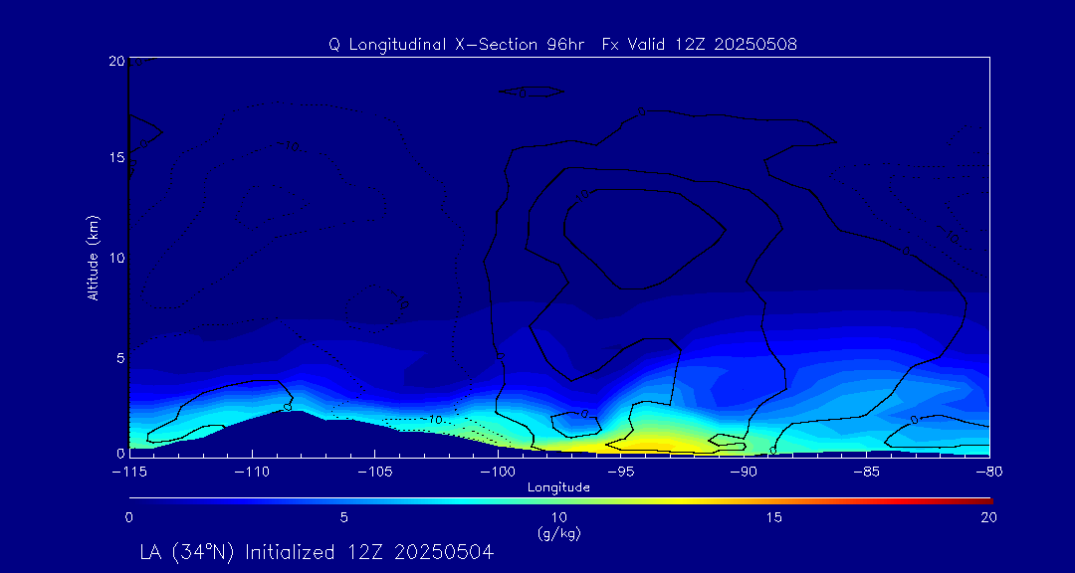Click the altitude axis tick label "15"
This screenshot has height=573, width=1075.
(x=115, y=157)
